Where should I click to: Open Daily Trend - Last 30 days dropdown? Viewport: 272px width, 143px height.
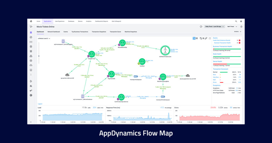tap(215, 27)
